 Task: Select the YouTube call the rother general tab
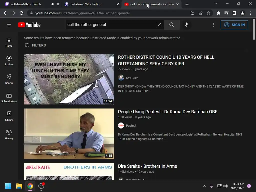[x=152, y=4]
